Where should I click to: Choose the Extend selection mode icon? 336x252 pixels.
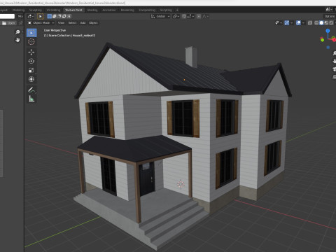click(55, 16)
